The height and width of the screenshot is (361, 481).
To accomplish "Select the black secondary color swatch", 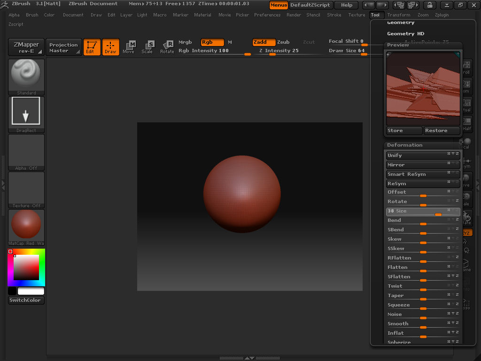I will [x=12, y=290].
